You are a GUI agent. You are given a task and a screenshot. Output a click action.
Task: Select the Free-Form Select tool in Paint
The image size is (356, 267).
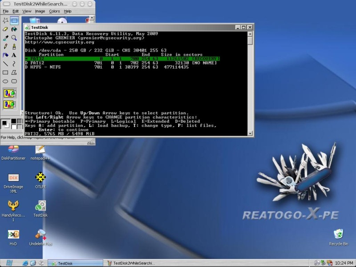pos(5,20)
